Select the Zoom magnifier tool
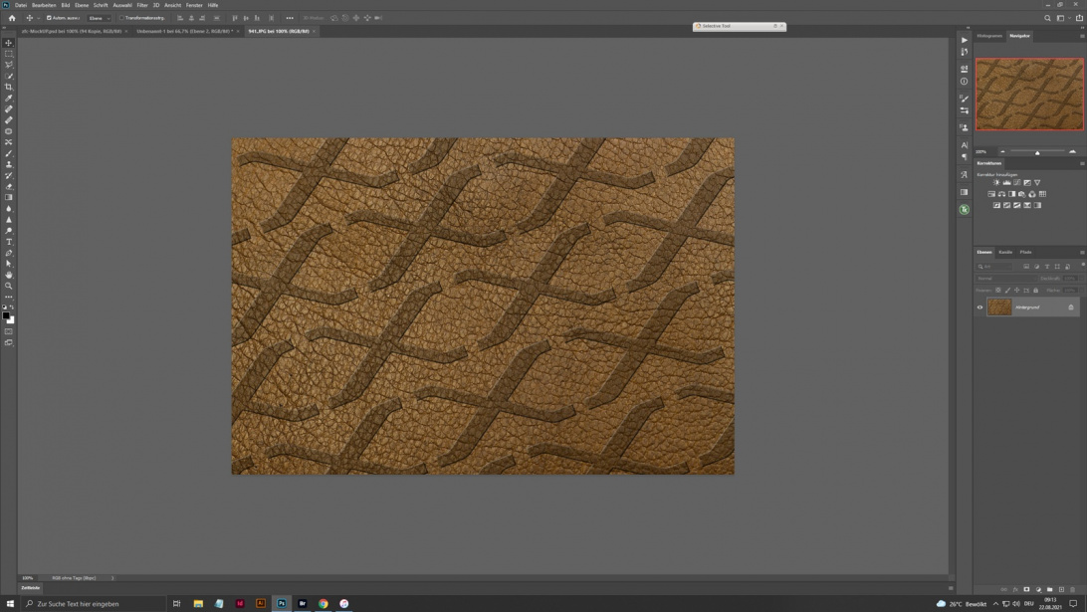The image size is (1087, 612). coord(9,286)
